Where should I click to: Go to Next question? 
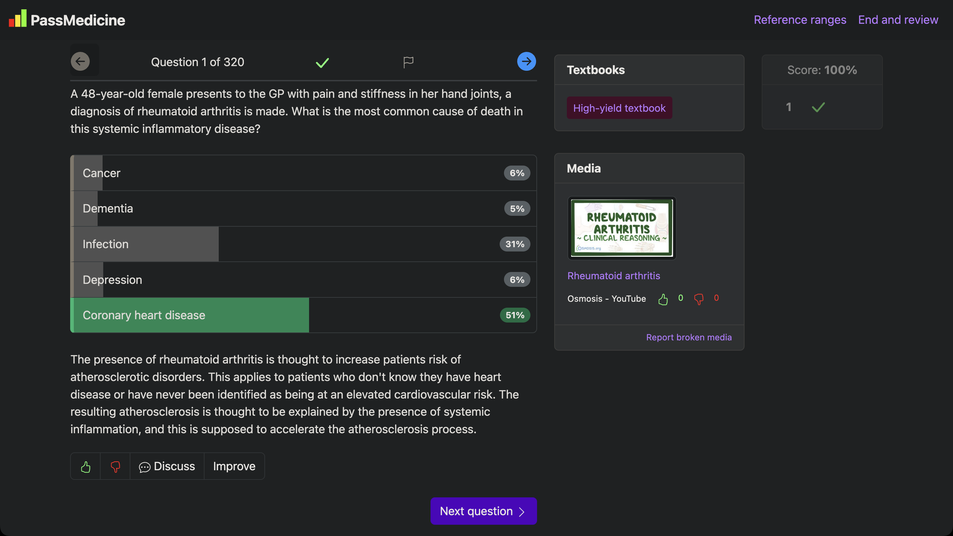[483, 511]
